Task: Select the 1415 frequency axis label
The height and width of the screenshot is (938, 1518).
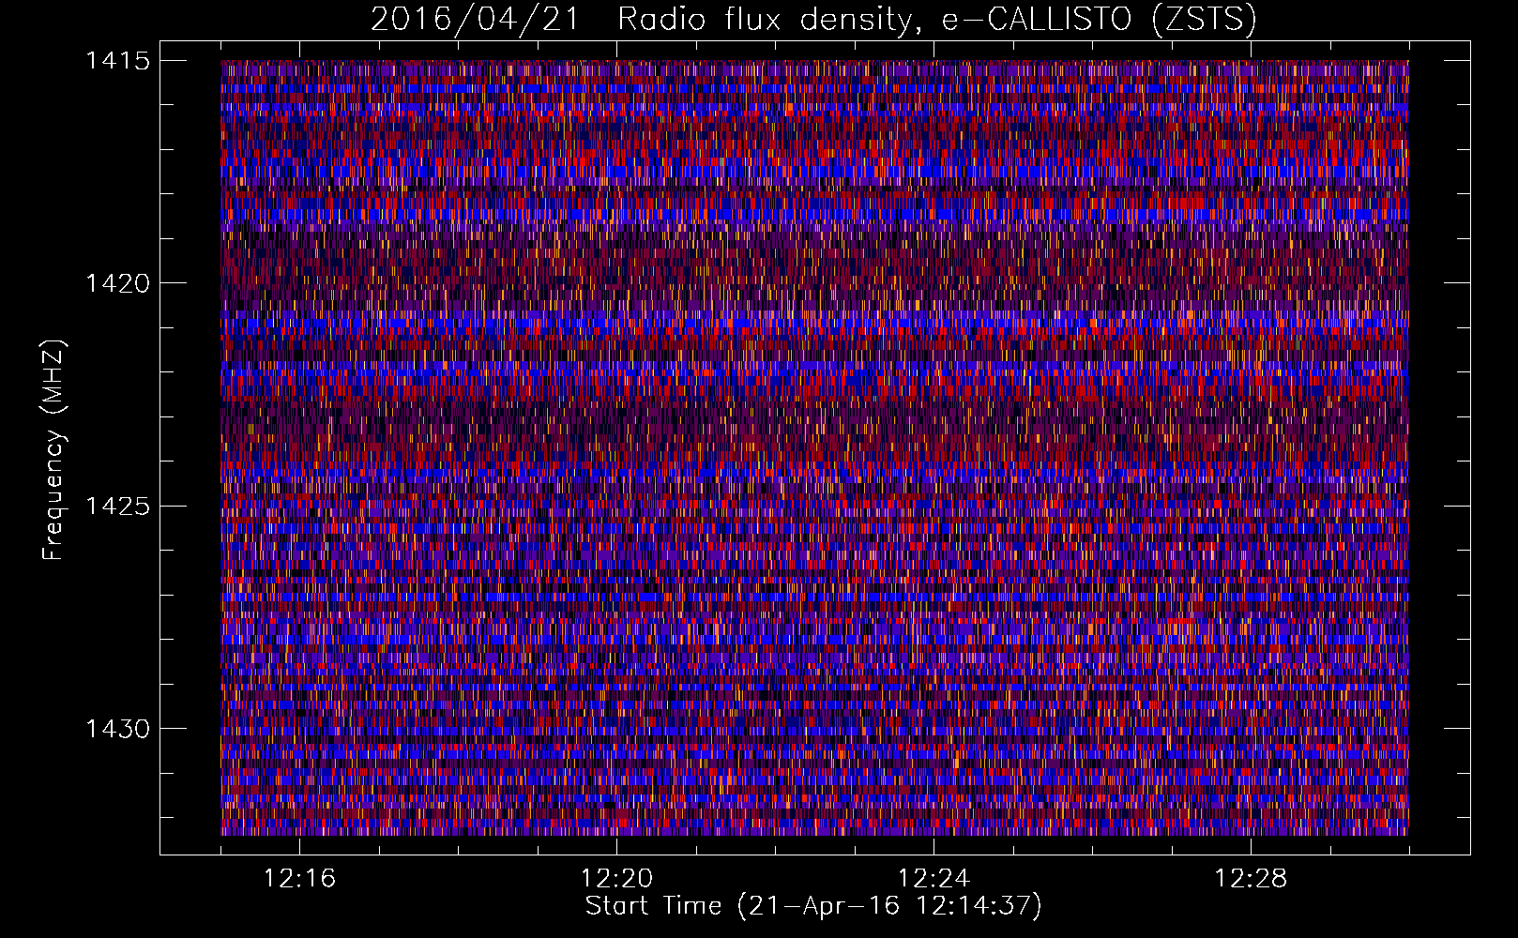Action: [x=117, y=61]
